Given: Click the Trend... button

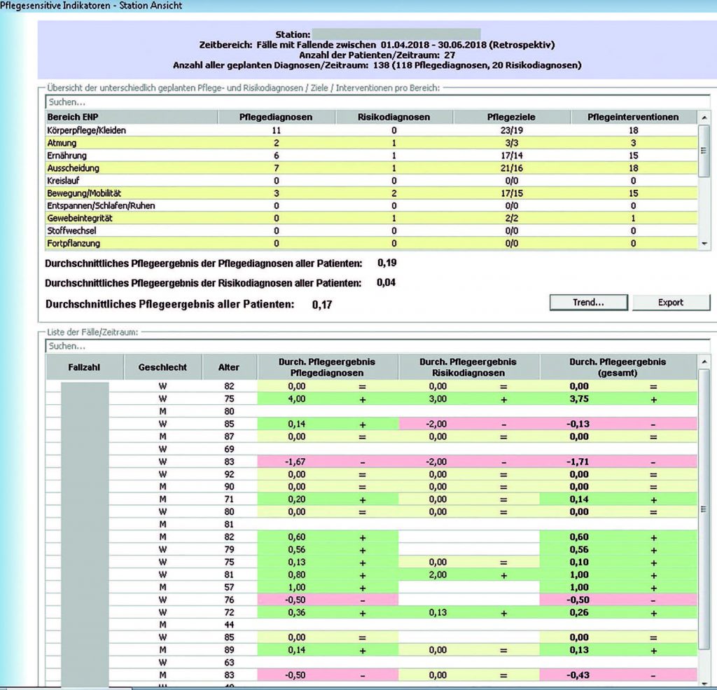Looking at the screenshot, I should pos(588,303).
